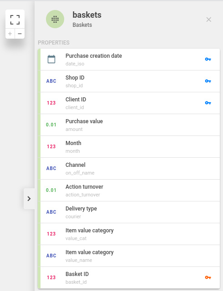Click the blue key icon for Client ID
The width and height of the screenshot is (223, 291).
coord(208,103)
